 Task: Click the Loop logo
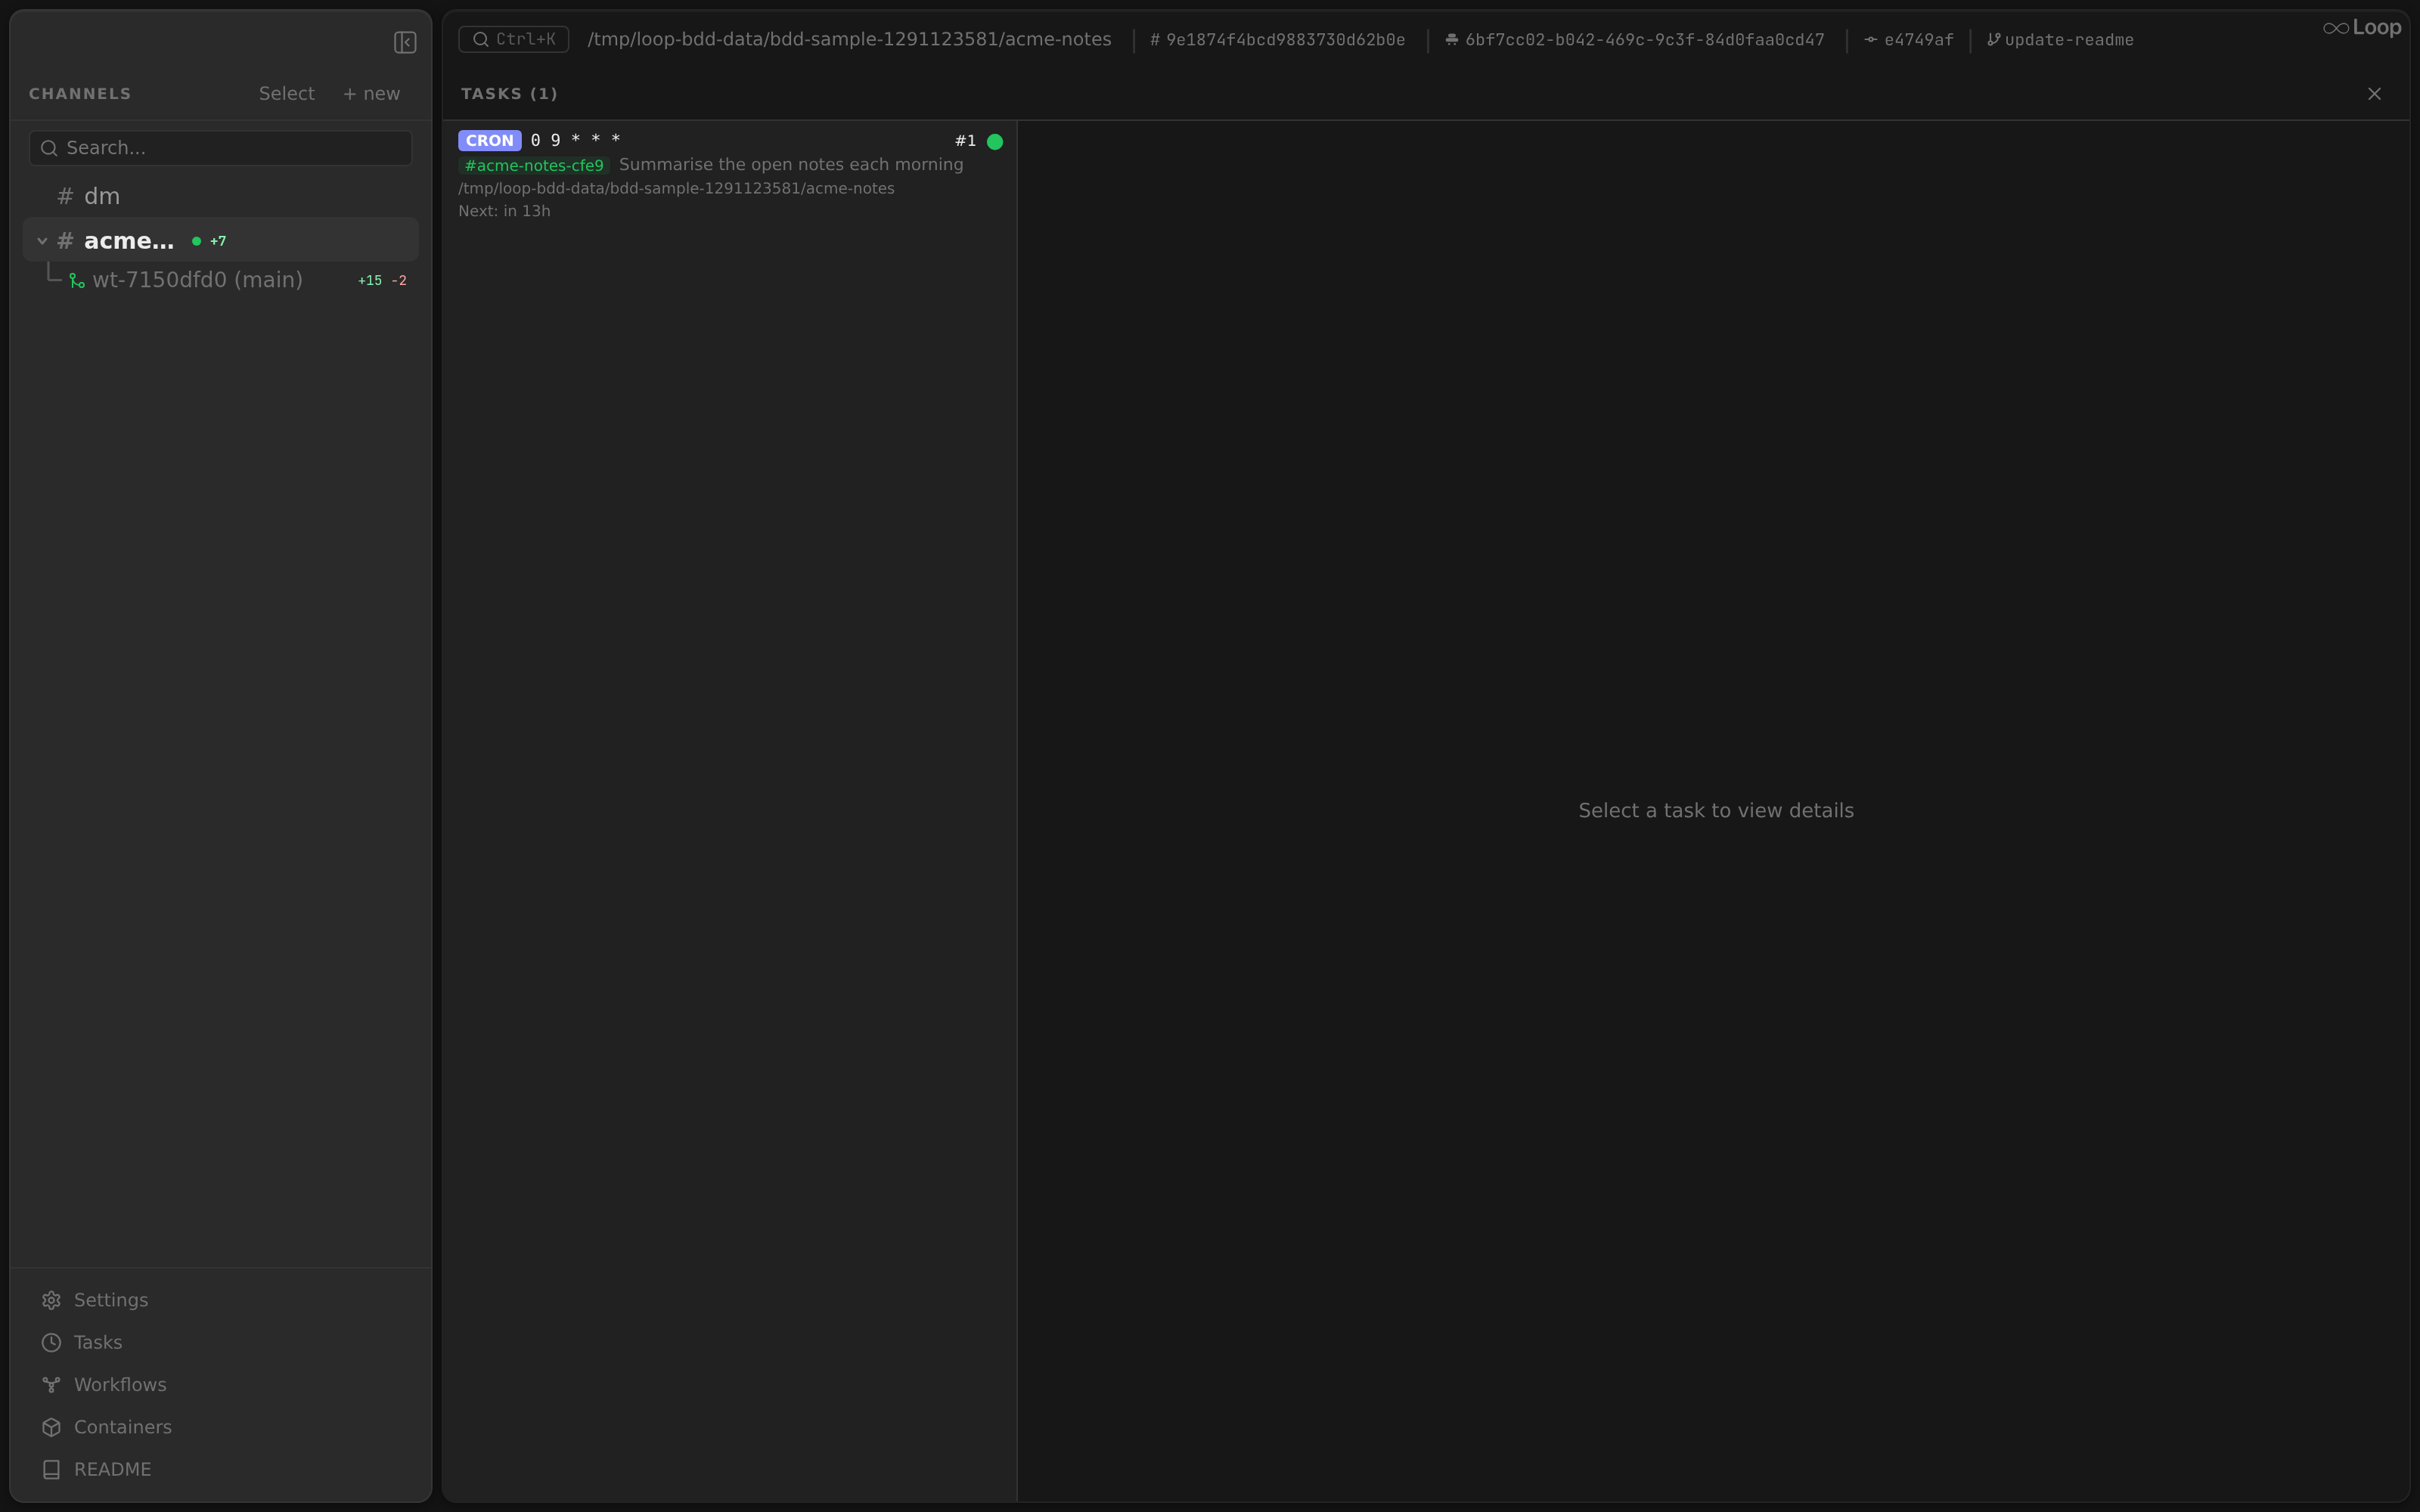coord(2361,28)
